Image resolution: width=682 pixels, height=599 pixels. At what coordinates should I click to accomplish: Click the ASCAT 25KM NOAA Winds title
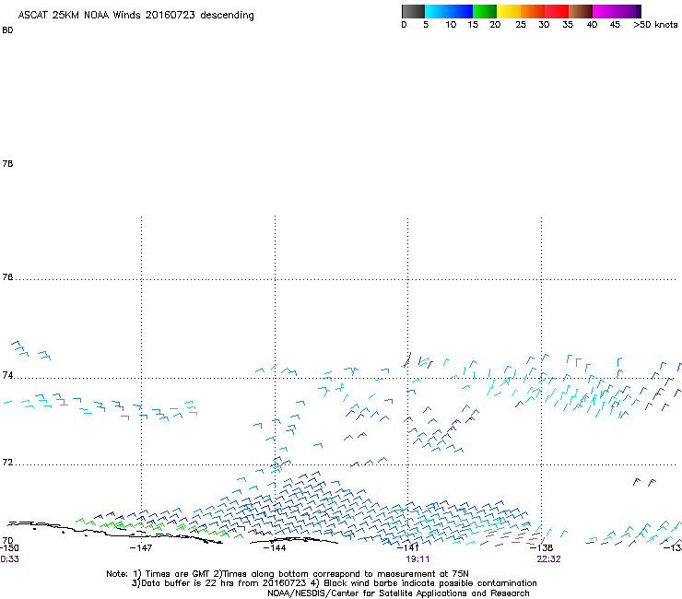[x=135, y=16]
